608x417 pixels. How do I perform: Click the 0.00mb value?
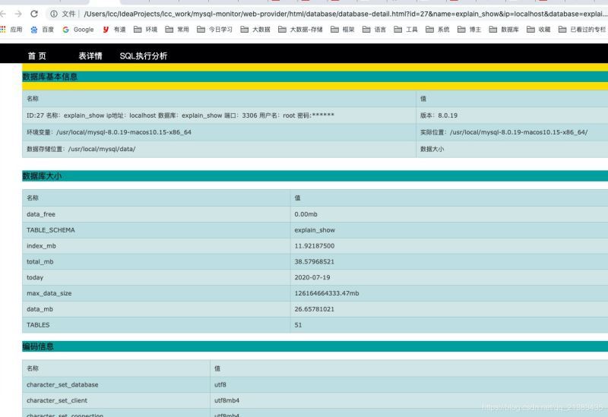pyautogui.click(x=306, y=214)
